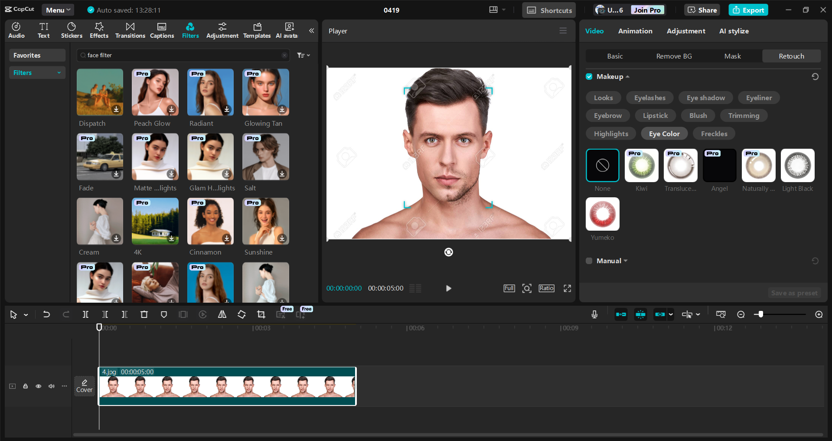Open the Remove BG tab
The width and height of the screenshot is (832, 441).
[673, 56]
